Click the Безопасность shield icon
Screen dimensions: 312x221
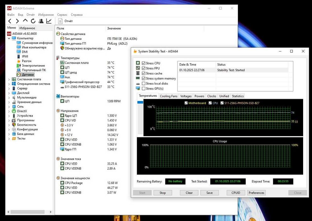[x=14, y=125]
